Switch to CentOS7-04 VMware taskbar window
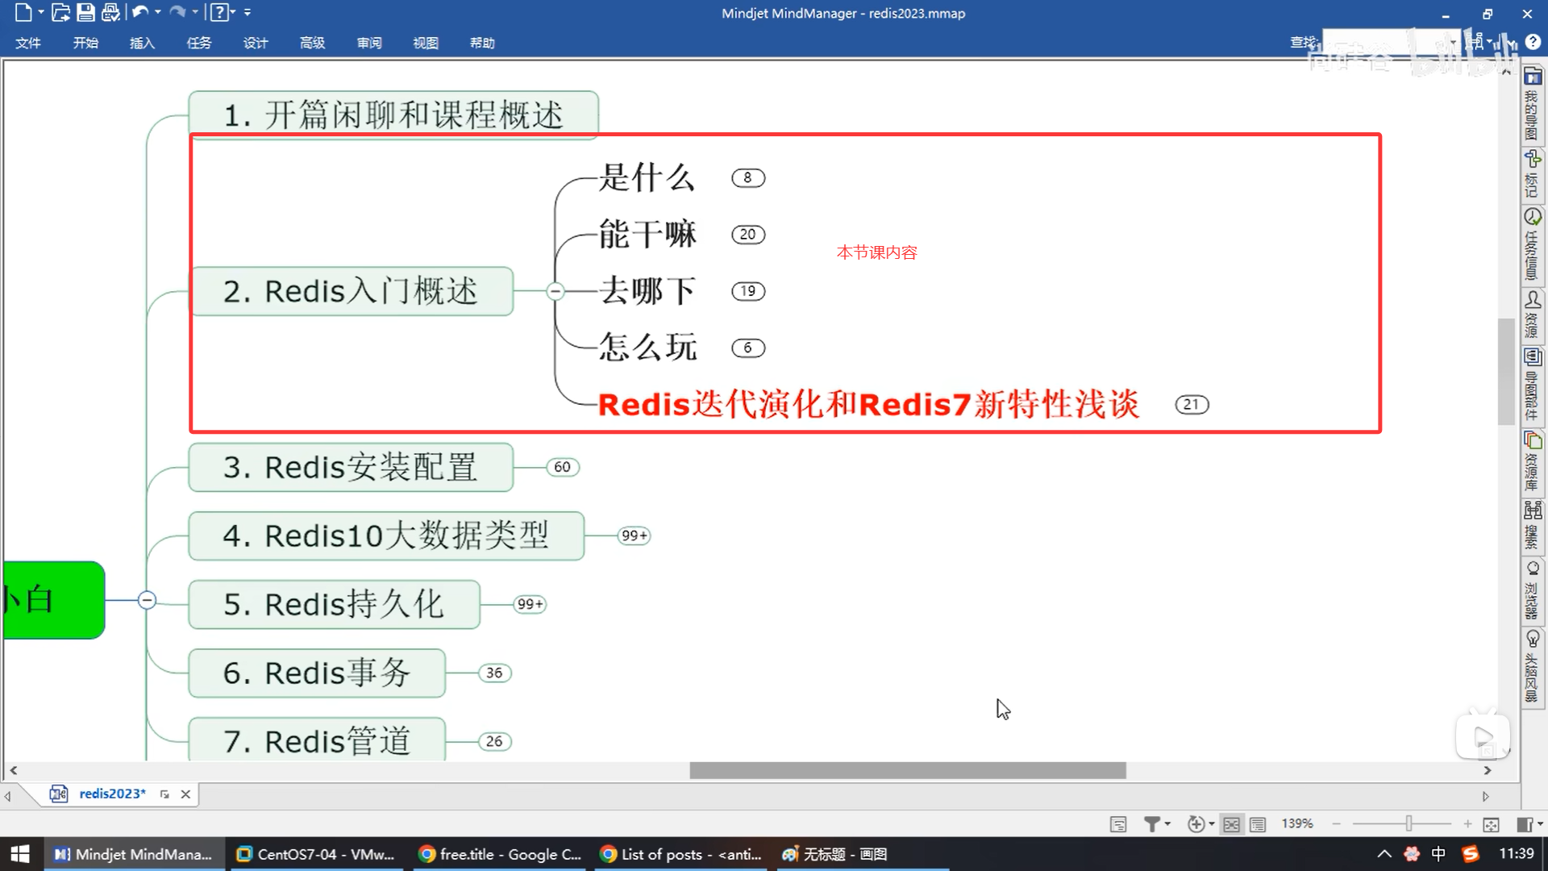 [317, 854]
